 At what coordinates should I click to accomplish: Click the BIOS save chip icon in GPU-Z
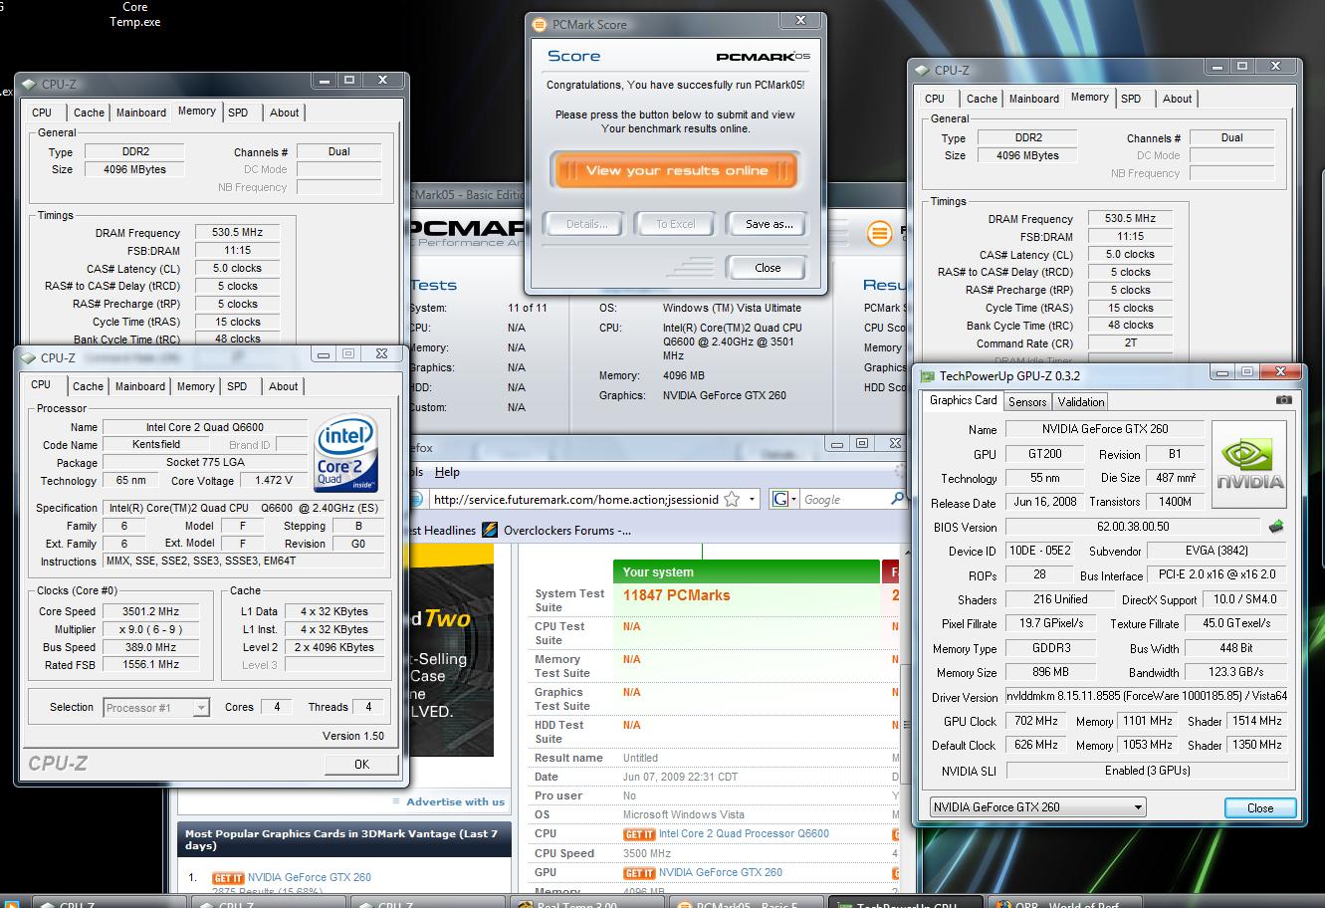[1276, 527]
